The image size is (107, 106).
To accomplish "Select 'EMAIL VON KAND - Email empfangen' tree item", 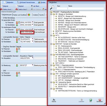I will coord(70,50).
